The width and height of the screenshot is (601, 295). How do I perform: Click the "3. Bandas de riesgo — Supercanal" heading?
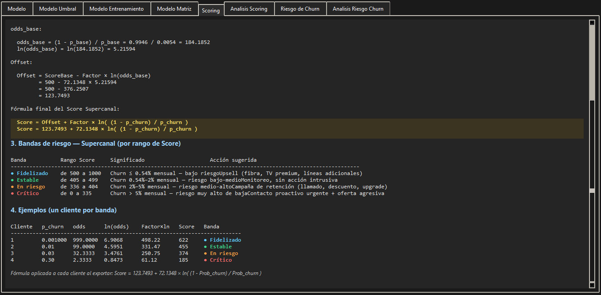(96, 144)
